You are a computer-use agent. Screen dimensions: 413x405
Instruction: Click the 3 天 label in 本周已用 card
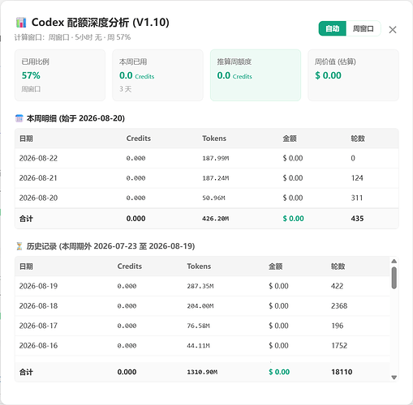click(126, 89)
